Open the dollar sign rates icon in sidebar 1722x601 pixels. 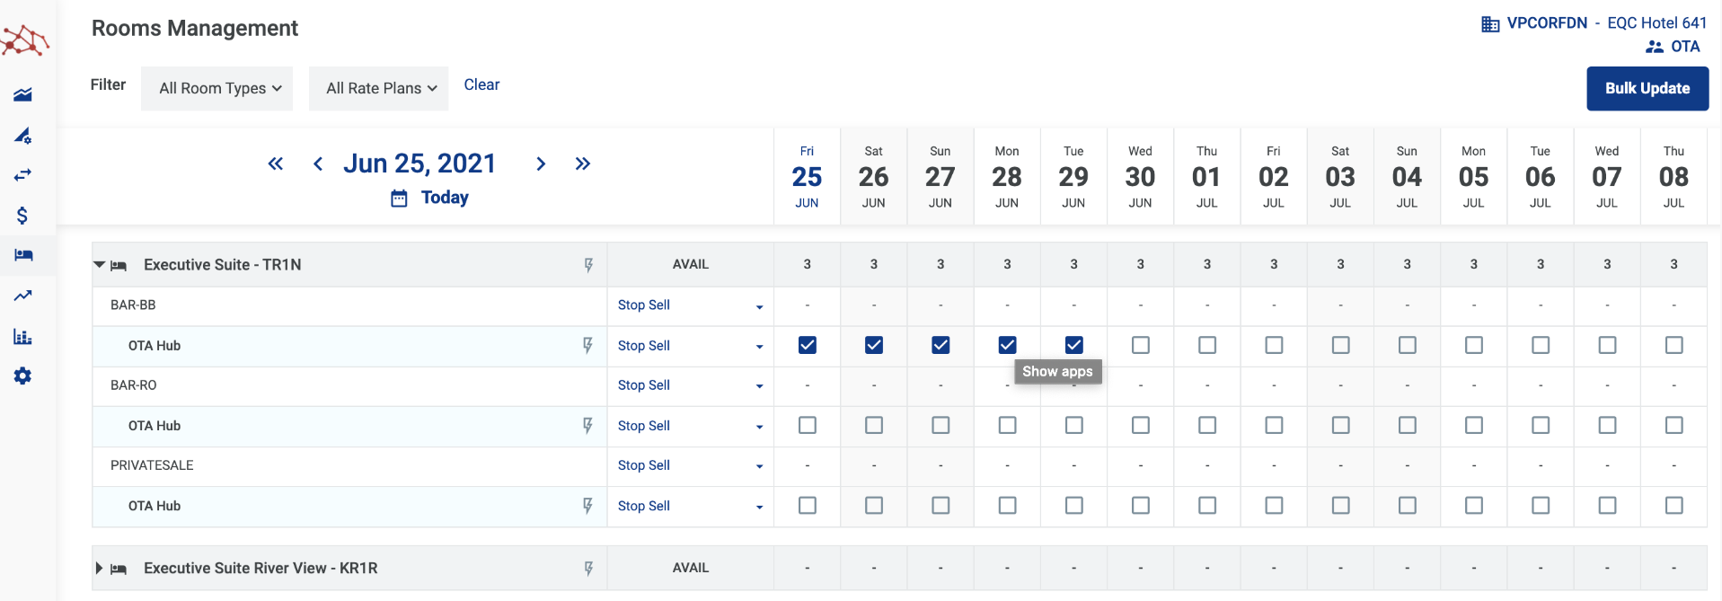pyautogui.click(x=22, y=216)
